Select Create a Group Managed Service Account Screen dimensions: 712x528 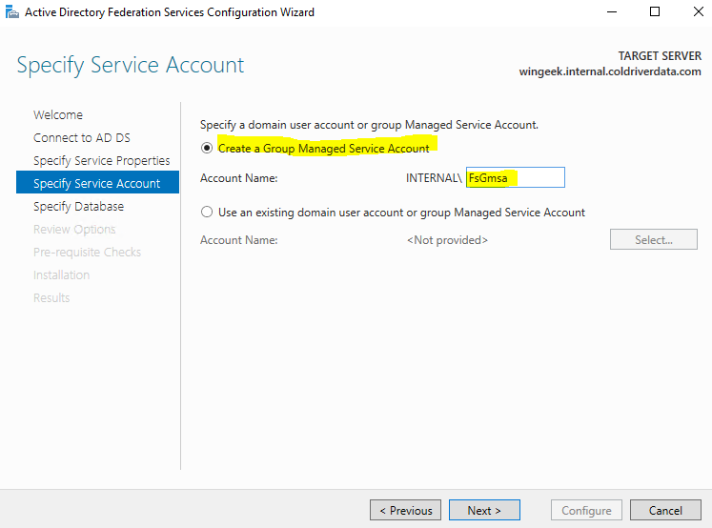207,148
